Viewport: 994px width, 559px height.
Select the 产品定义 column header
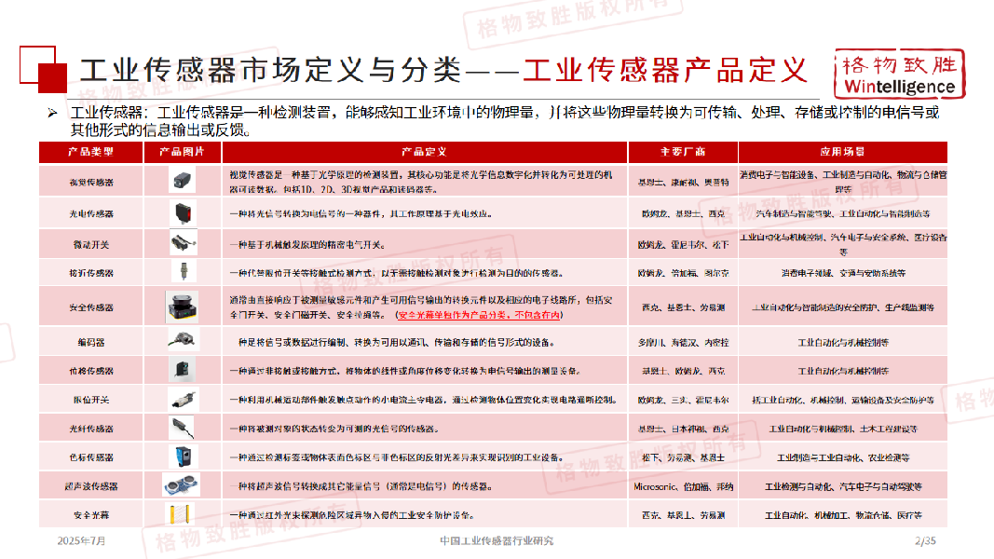click(424, 152)
